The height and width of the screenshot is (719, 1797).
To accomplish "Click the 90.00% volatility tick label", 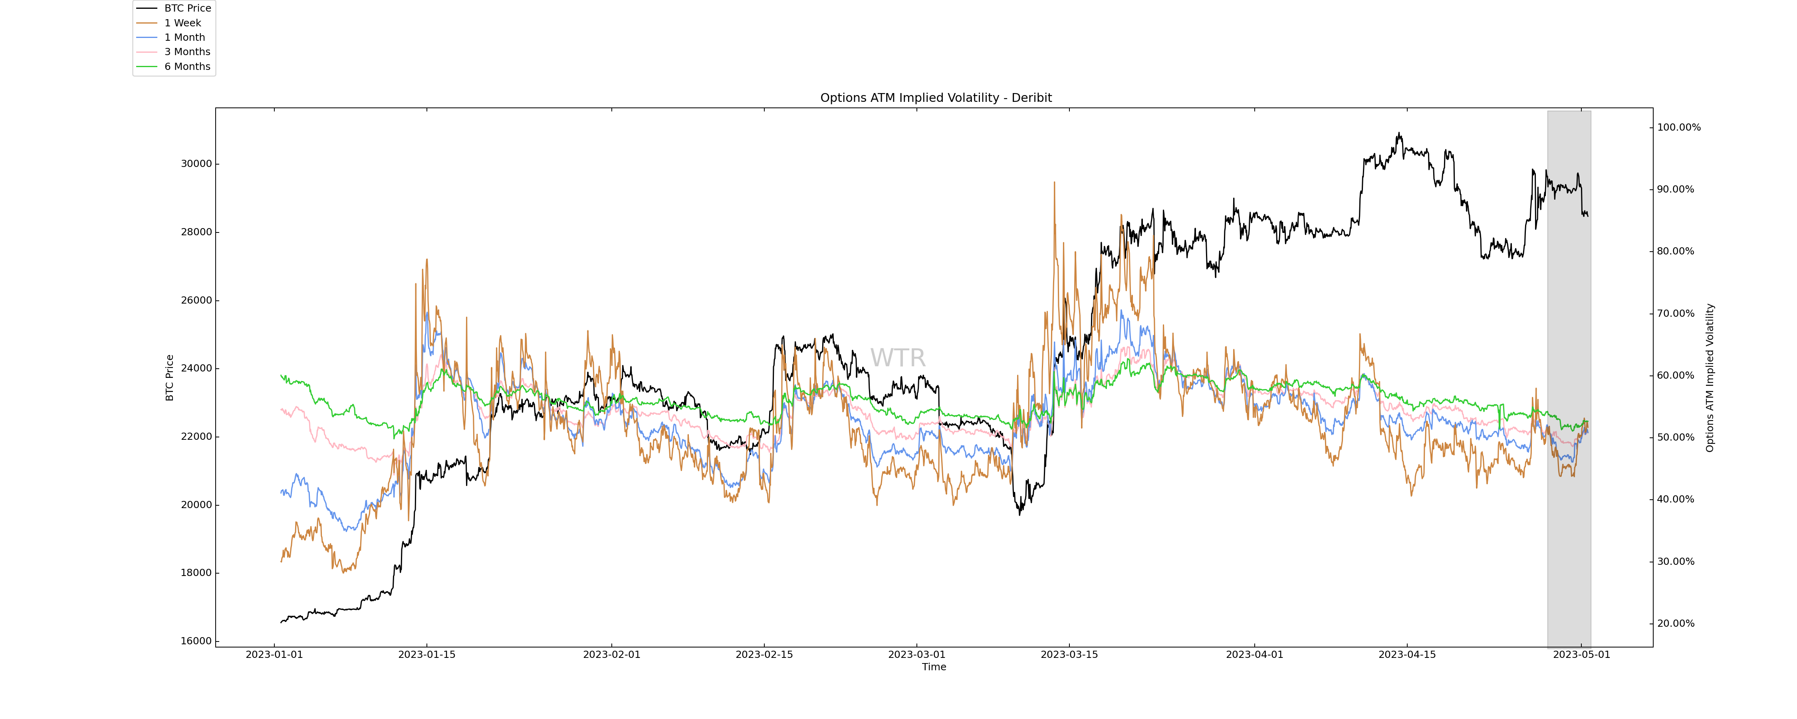I will [1676, 189].
